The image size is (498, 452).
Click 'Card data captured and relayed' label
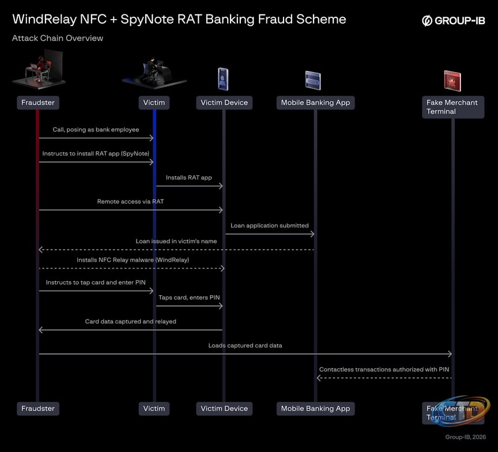130,322
